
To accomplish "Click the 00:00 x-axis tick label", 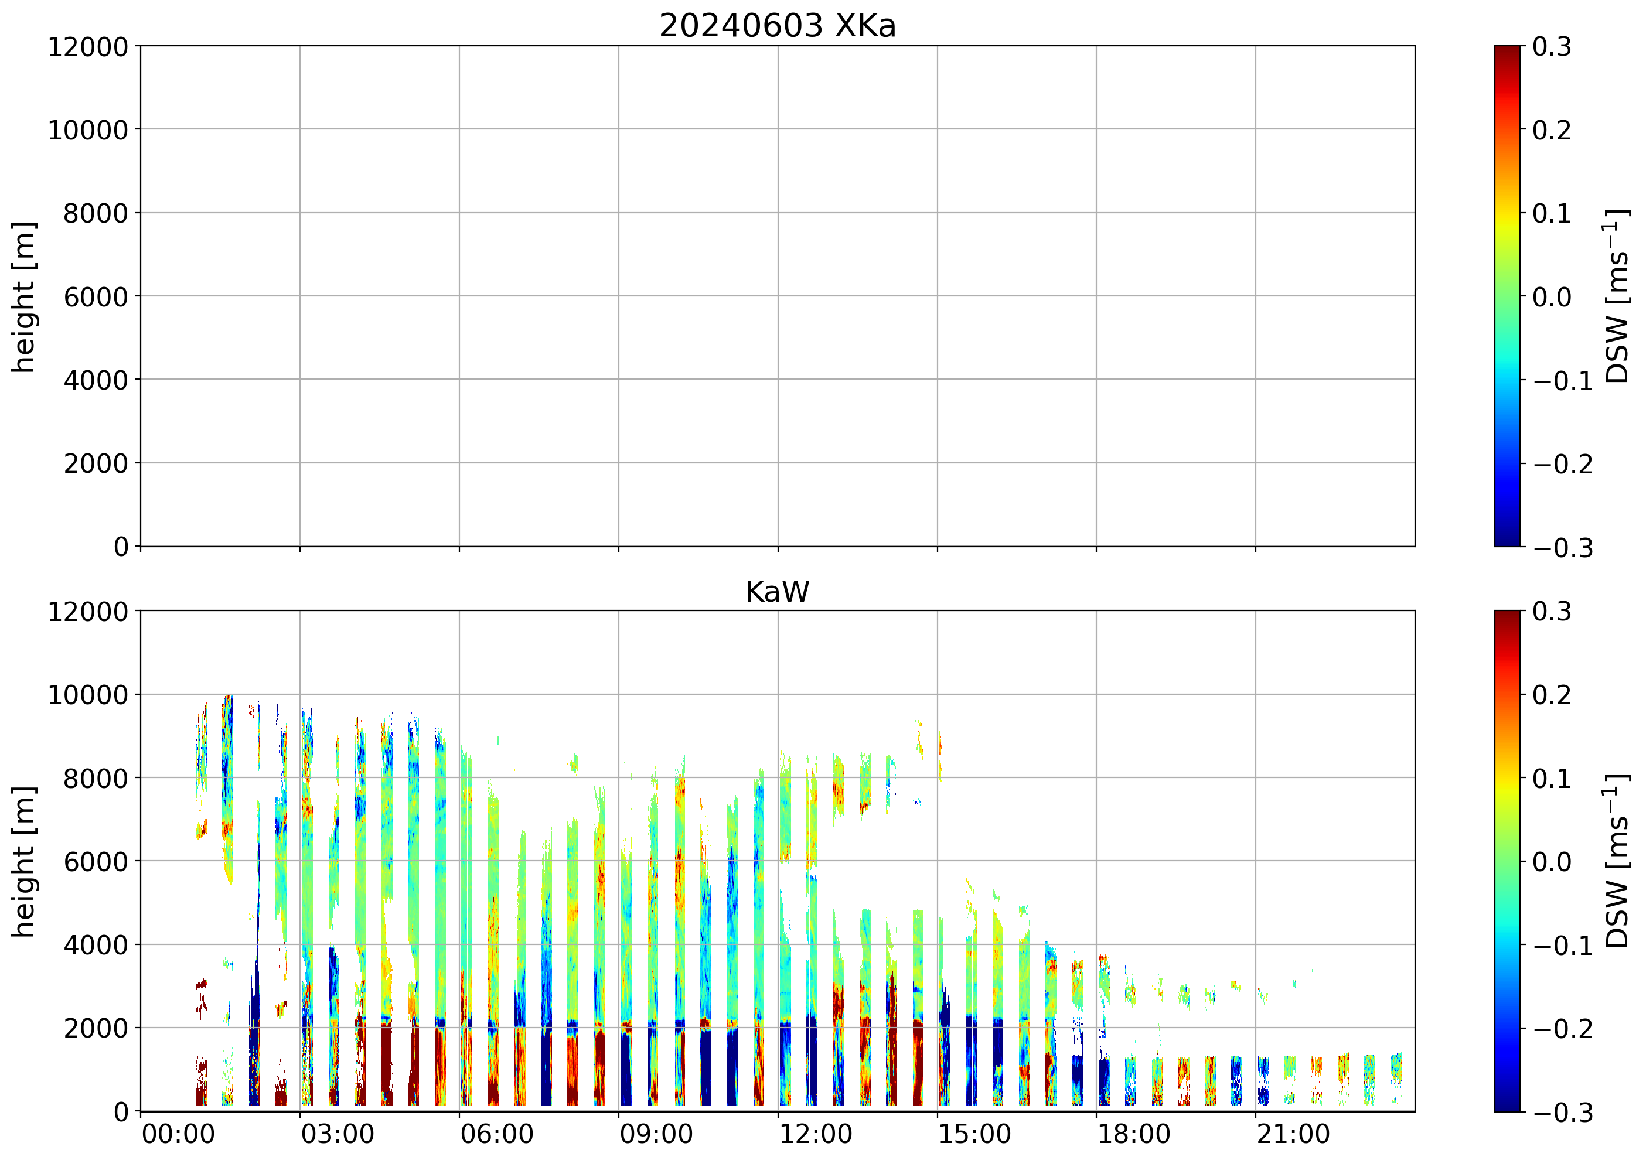I will 178,1135.
